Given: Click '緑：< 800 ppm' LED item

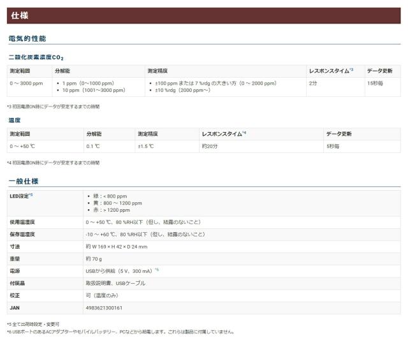Looking at the screenshot, I should pos(110,196).
